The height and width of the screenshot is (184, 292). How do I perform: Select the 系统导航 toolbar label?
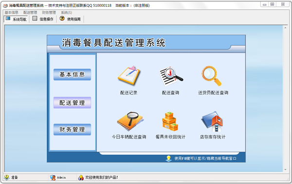(19, 19)
